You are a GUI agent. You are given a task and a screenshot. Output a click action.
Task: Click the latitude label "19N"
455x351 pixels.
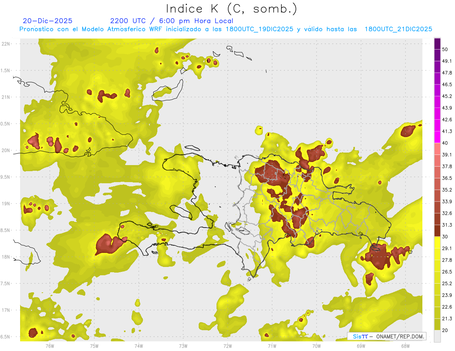[6, 204]
